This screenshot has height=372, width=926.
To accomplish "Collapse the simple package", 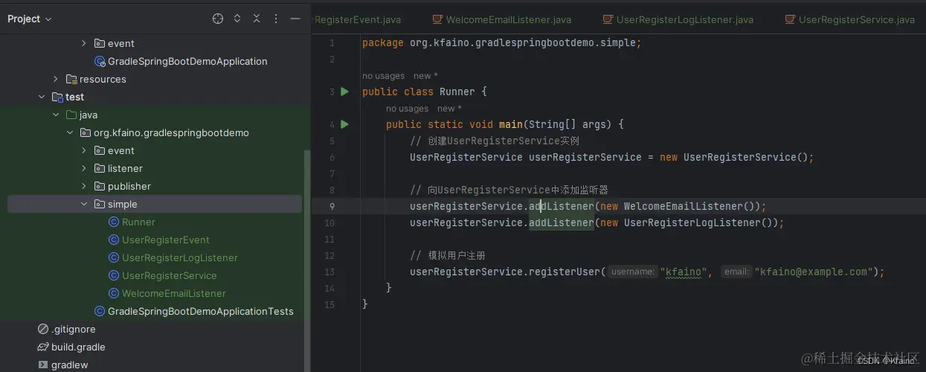I will 84,205.
